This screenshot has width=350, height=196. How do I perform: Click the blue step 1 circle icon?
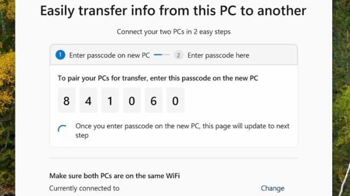tap(60, 55)
